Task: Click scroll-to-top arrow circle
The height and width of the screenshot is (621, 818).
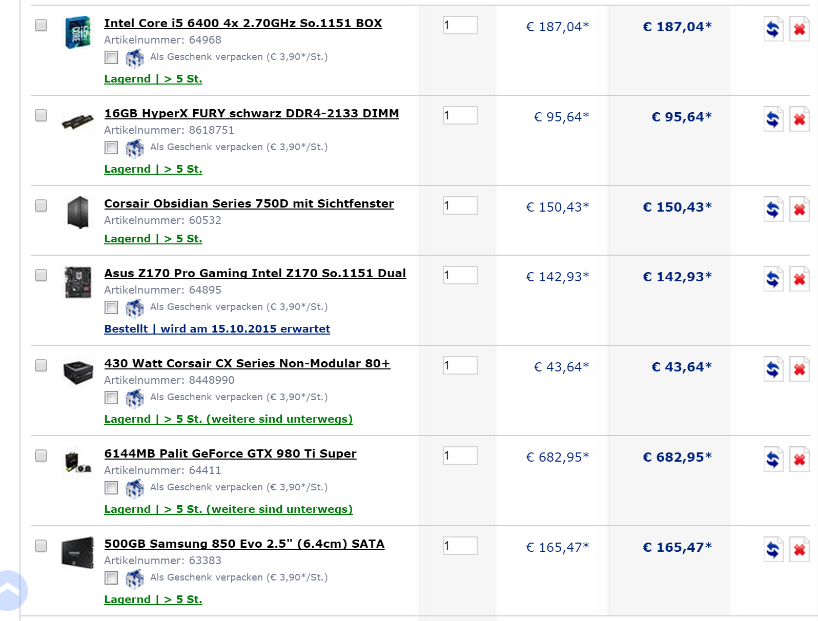Action: coord(11,590)
